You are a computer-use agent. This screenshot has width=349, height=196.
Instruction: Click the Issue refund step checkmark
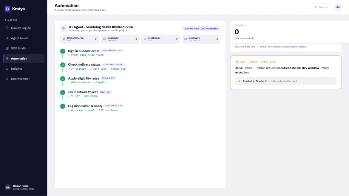(63, 92)
